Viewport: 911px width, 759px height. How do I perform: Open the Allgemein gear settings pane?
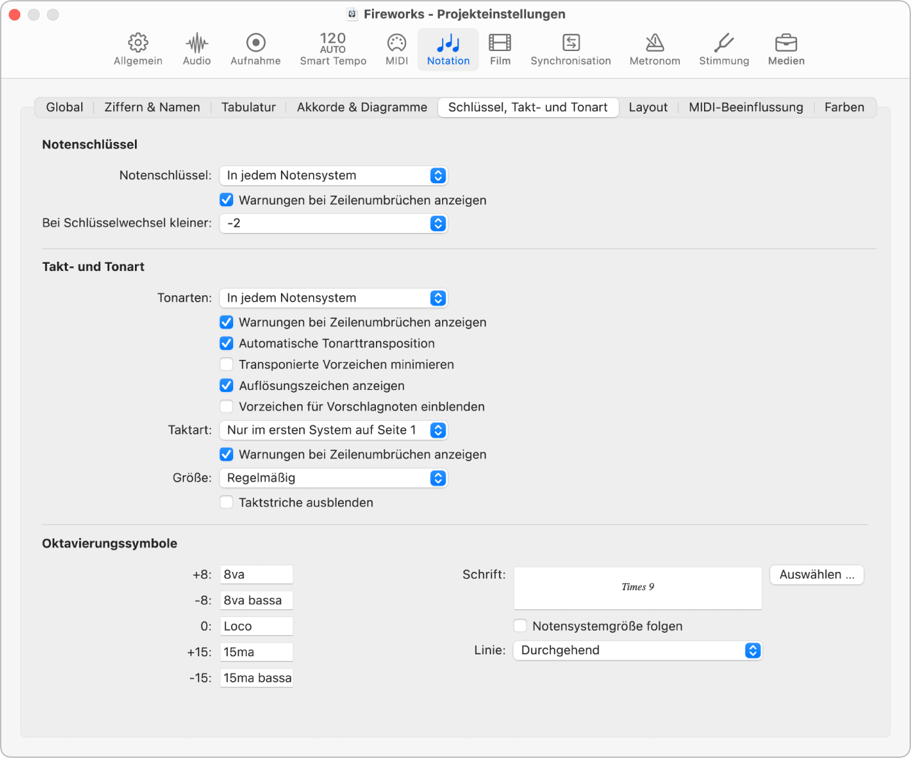click(138, 50)
